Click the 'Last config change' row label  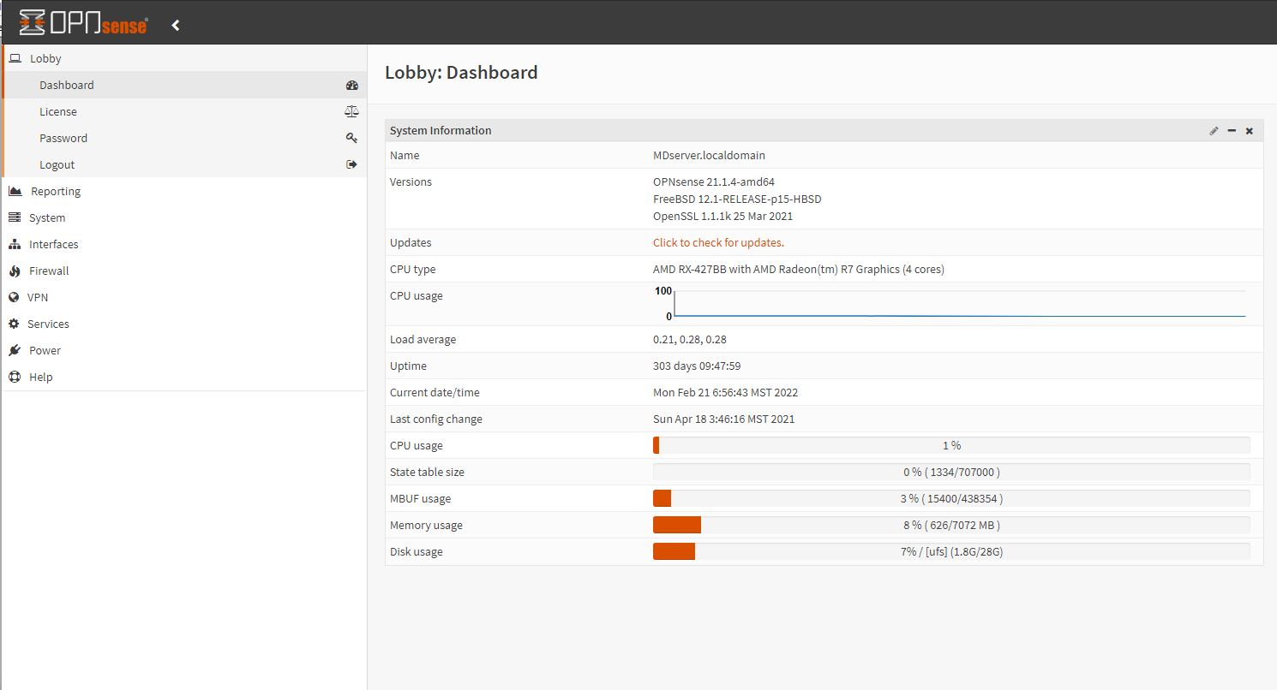pyautogui.click(x=436, y=419)
